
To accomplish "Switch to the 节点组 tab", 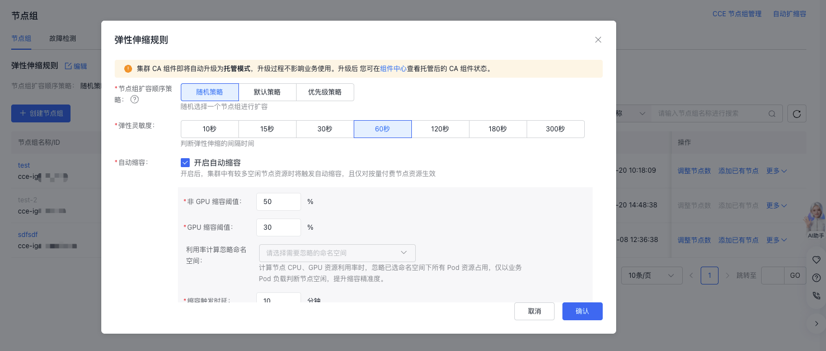I will pyautogui.click(x=21, y=39).
